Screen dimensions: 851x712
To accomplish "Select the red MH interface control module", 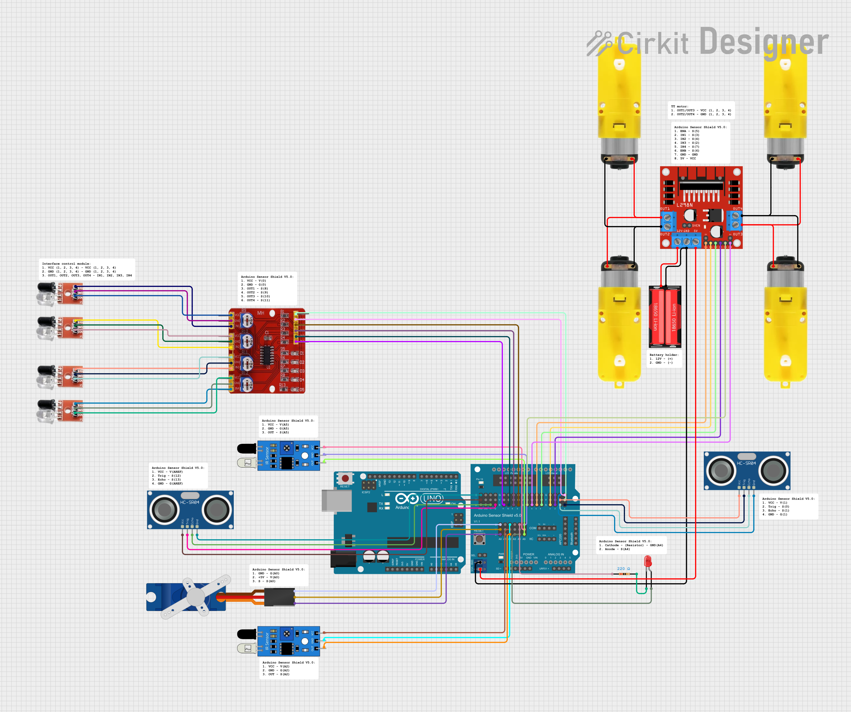I will (x=267, y=350).
